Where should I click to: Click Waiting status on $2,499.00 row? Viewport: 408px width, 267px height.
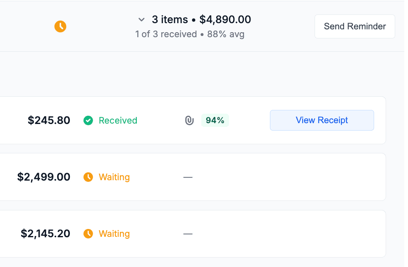pyautogui.click(x=114, y=177)
